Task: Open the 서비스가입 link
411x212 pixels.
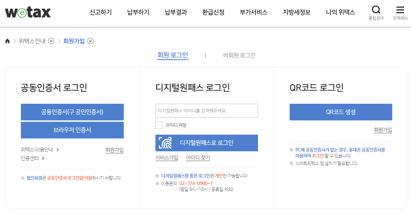Action: point(167,158)
